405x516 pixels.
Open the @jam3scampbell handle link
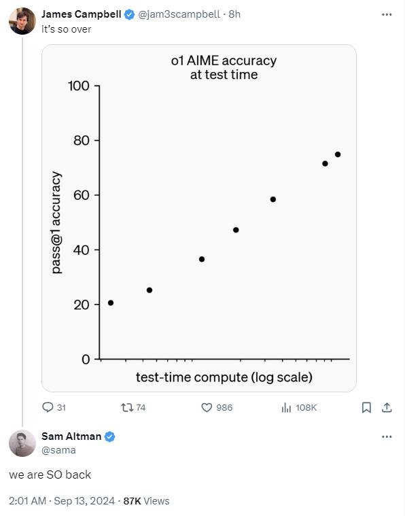point(179,14)
